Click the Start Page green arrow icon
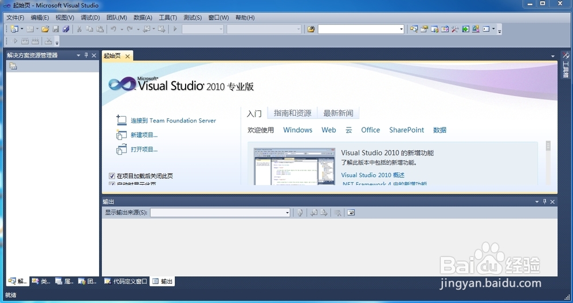Viewport: 573px width, 303px height. click(465, 29)
